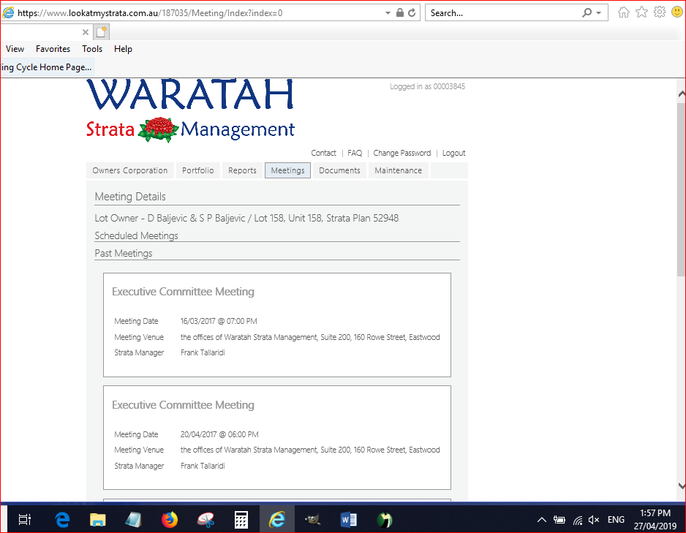Launch Firefox from the taskbar
686x533 pixels.
point(170,519)
